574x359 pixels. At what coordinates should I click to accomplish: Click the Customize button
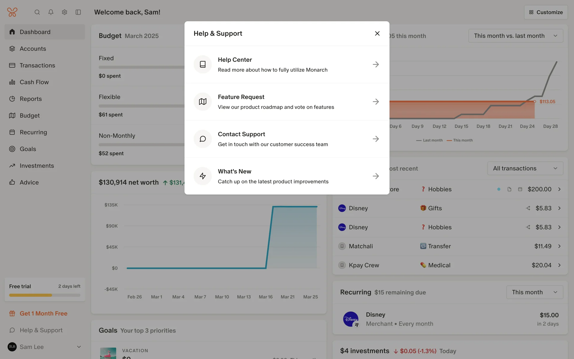point(546,12)
